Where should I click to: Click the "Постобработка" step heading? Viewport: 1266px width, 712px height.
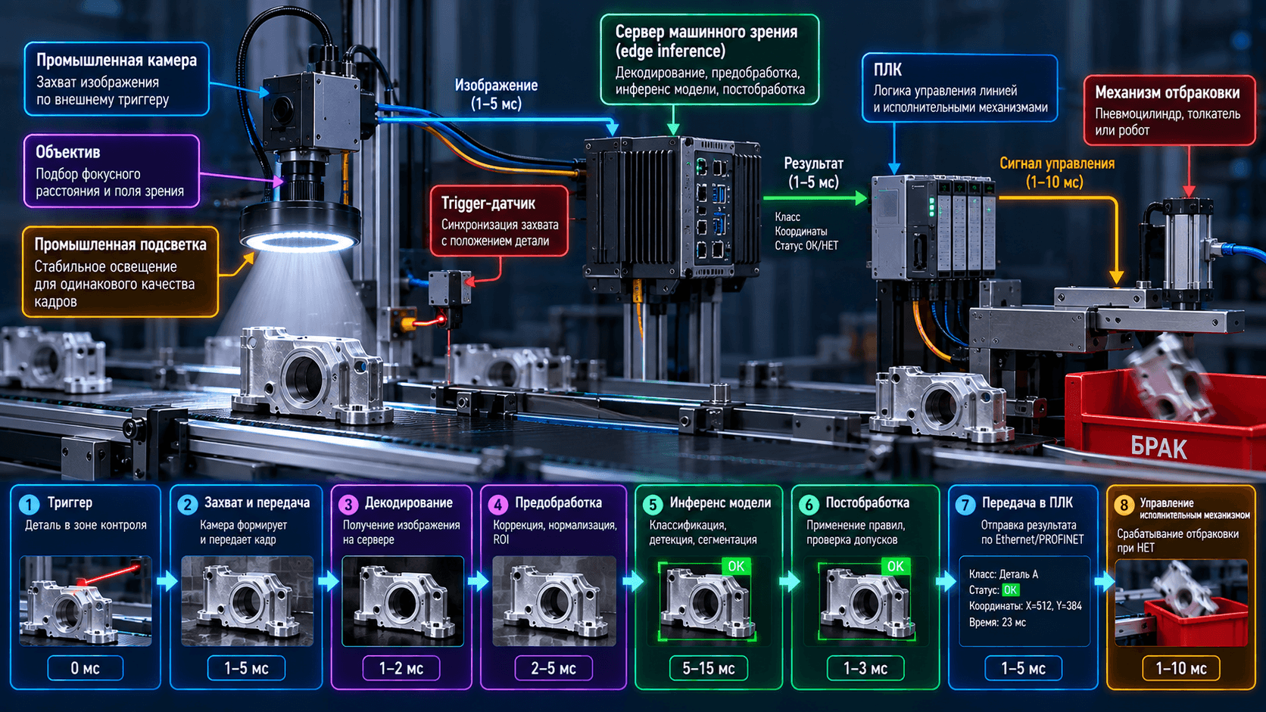tap(869, 502)
